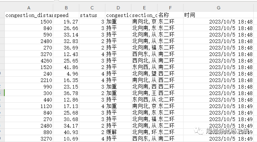This screenshot has height=142, width=257.
Task: Select distance cell 1520
Action: click(x=29, y=67)
